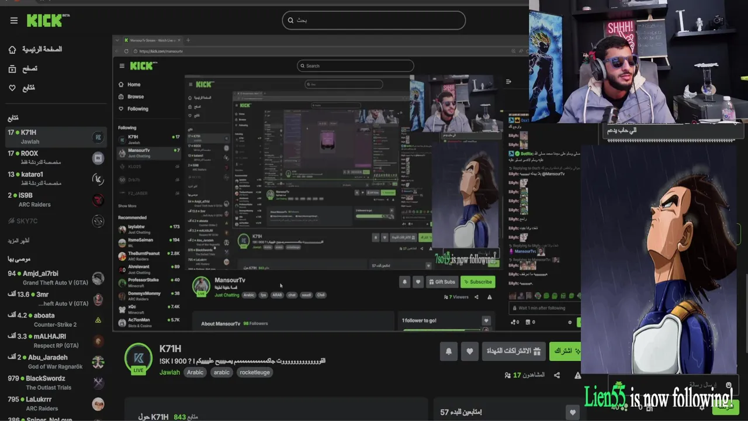Click the large Kick logo at top left
Viewport: 748px width, 421px height.
[48, 20]
